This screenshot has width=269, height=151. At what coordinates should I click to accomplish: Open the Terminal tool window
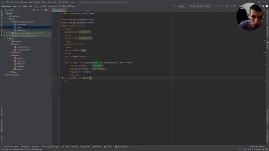point(97,147)
